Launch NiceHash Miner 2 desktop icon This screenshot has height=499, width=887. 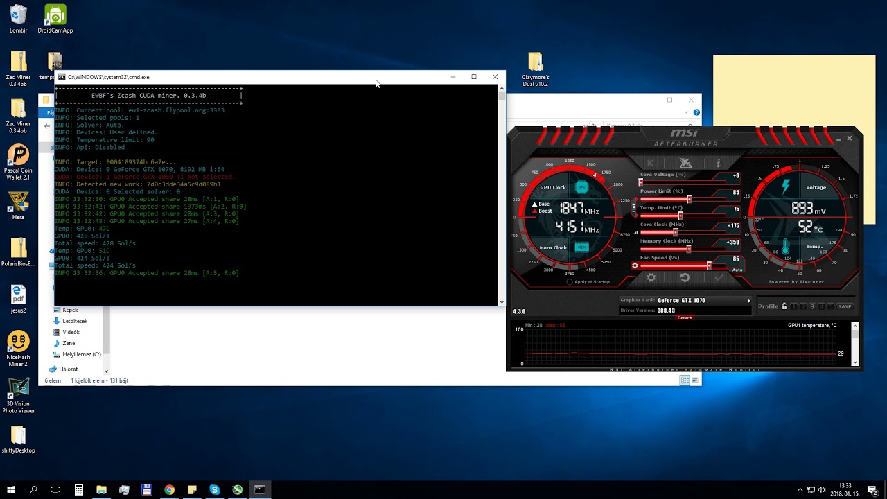(19, 349)
